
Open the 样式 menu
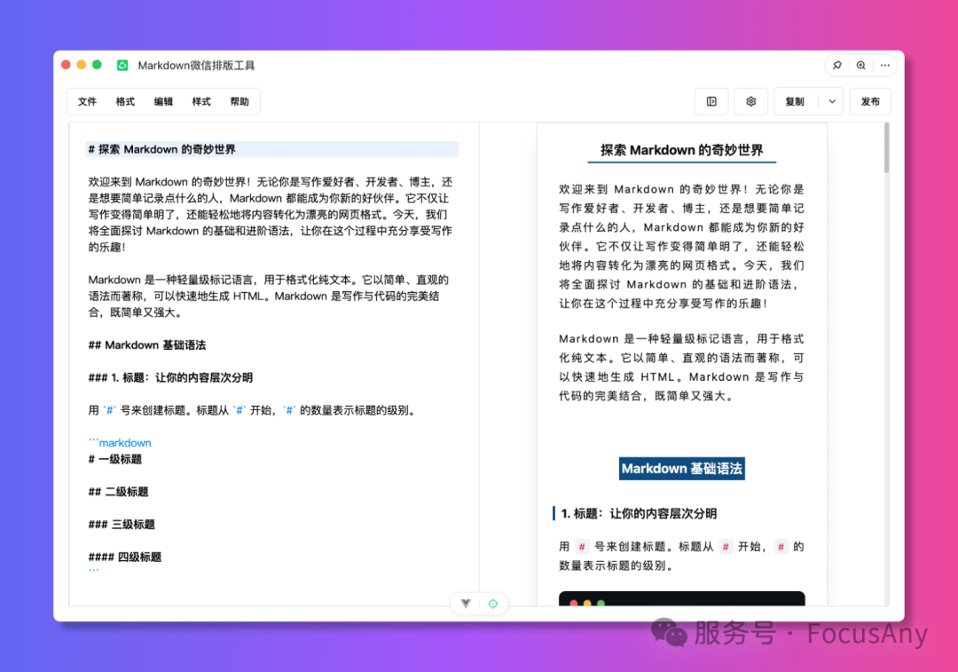click(201, 102)
